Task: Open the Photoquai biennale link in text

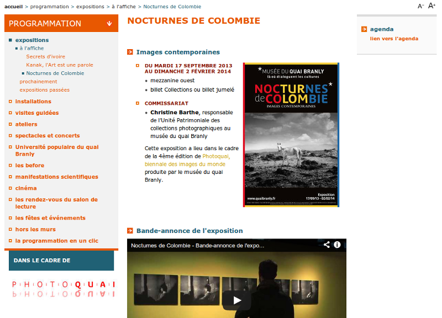Action: click(x=187, y=160)
